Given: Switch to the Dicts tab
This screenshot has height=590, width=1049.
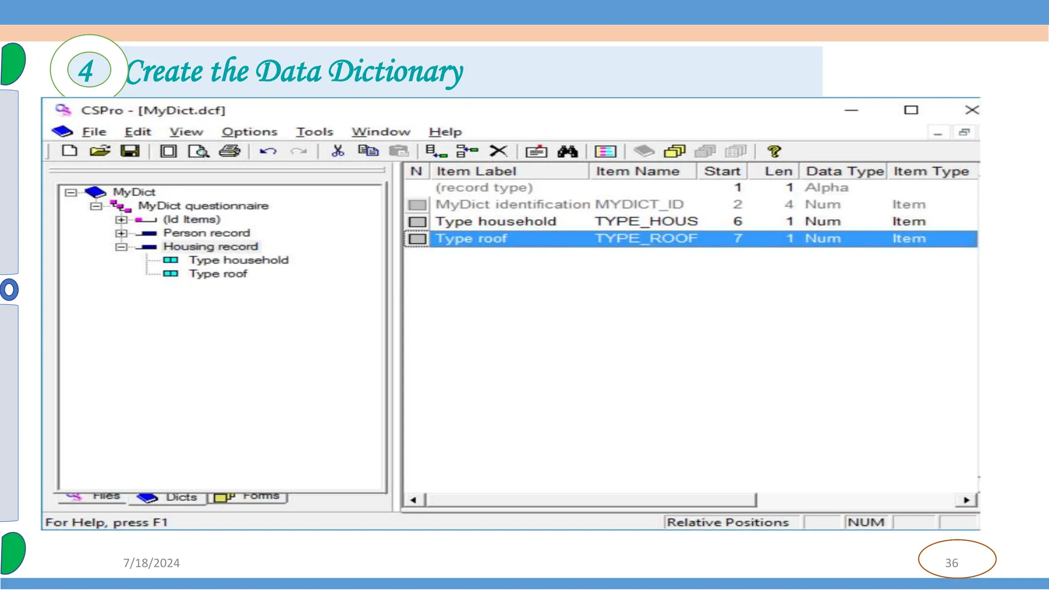Looking at the screenshot, I should click(x=167, y=498).
